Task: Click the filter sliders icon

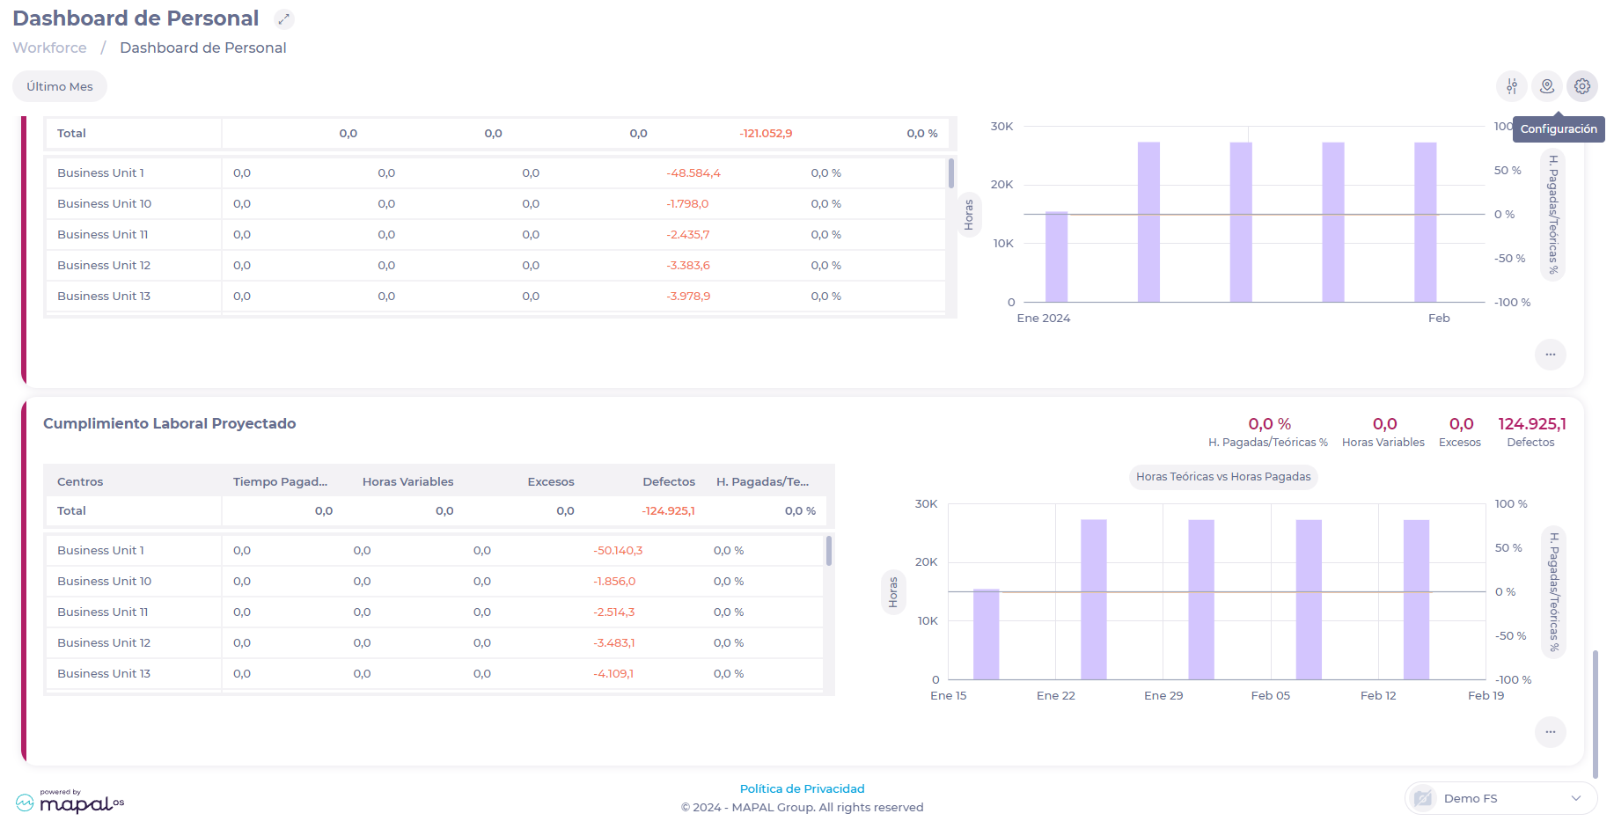Action: 1511,86
